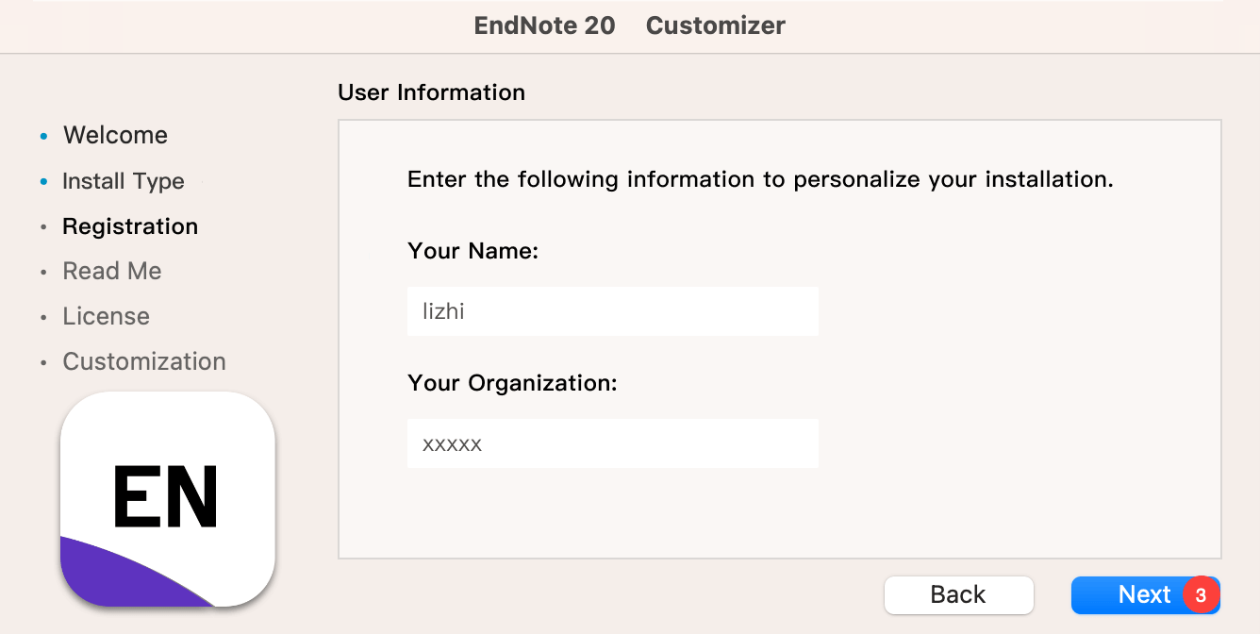Click the User Information heading
This screenshot has height=634, width=1260.
[x=431, y=92]
